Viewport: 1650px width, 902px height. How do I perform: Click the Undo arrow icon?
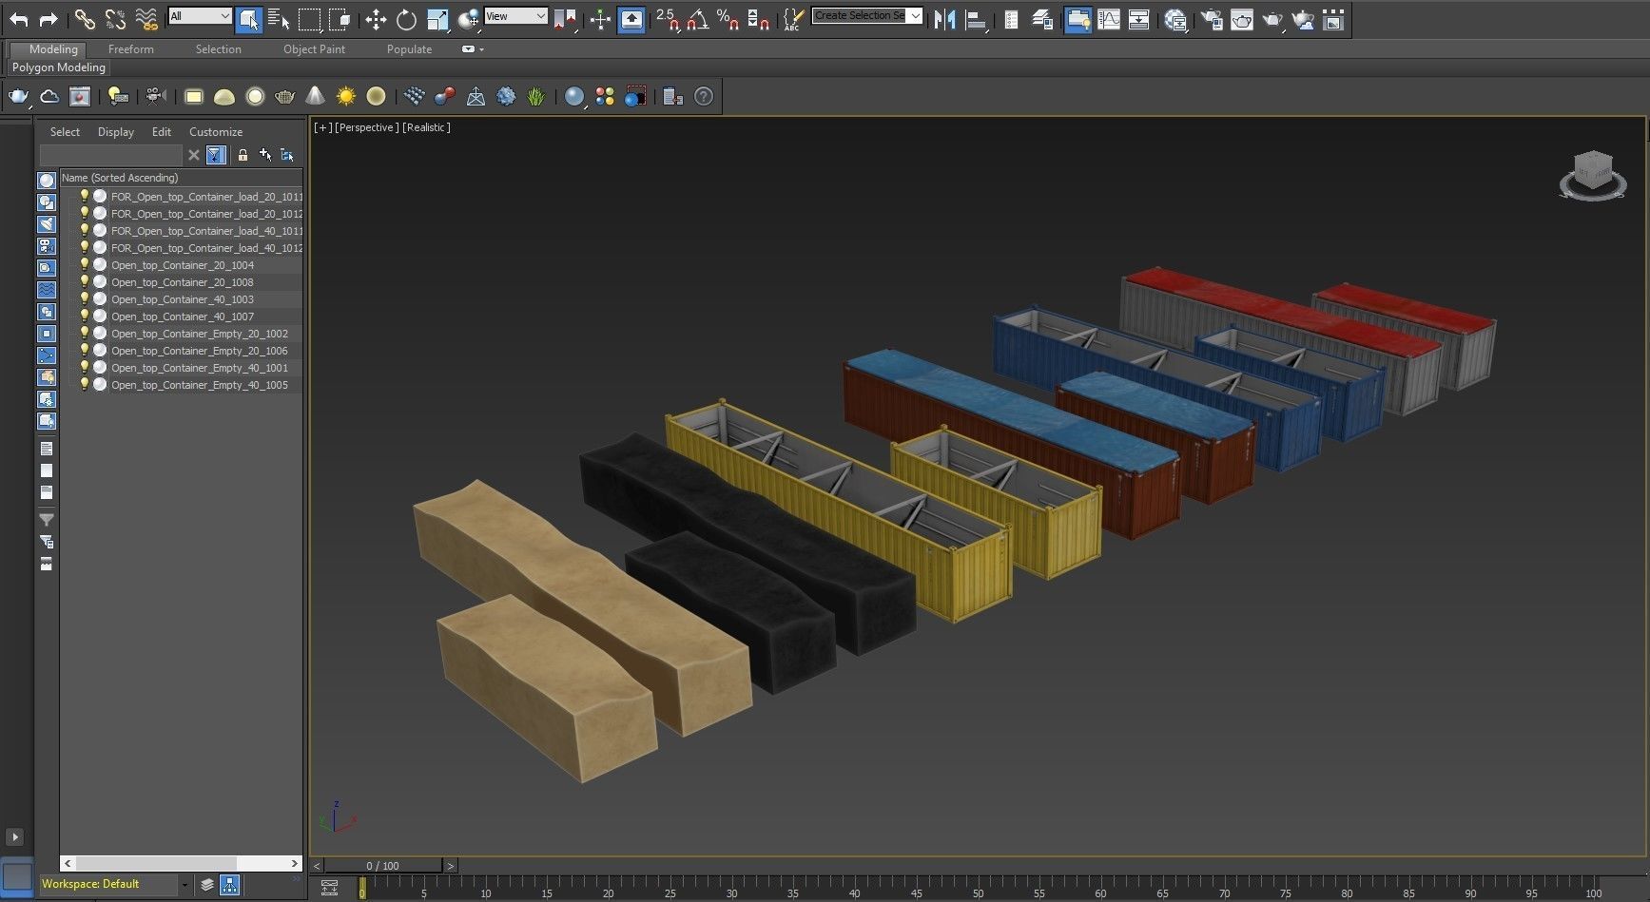(x=19, y=19)
